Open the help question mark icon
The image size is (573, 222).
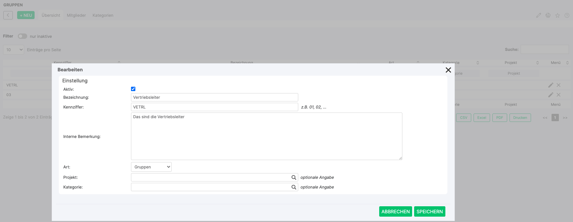point(567,15)
